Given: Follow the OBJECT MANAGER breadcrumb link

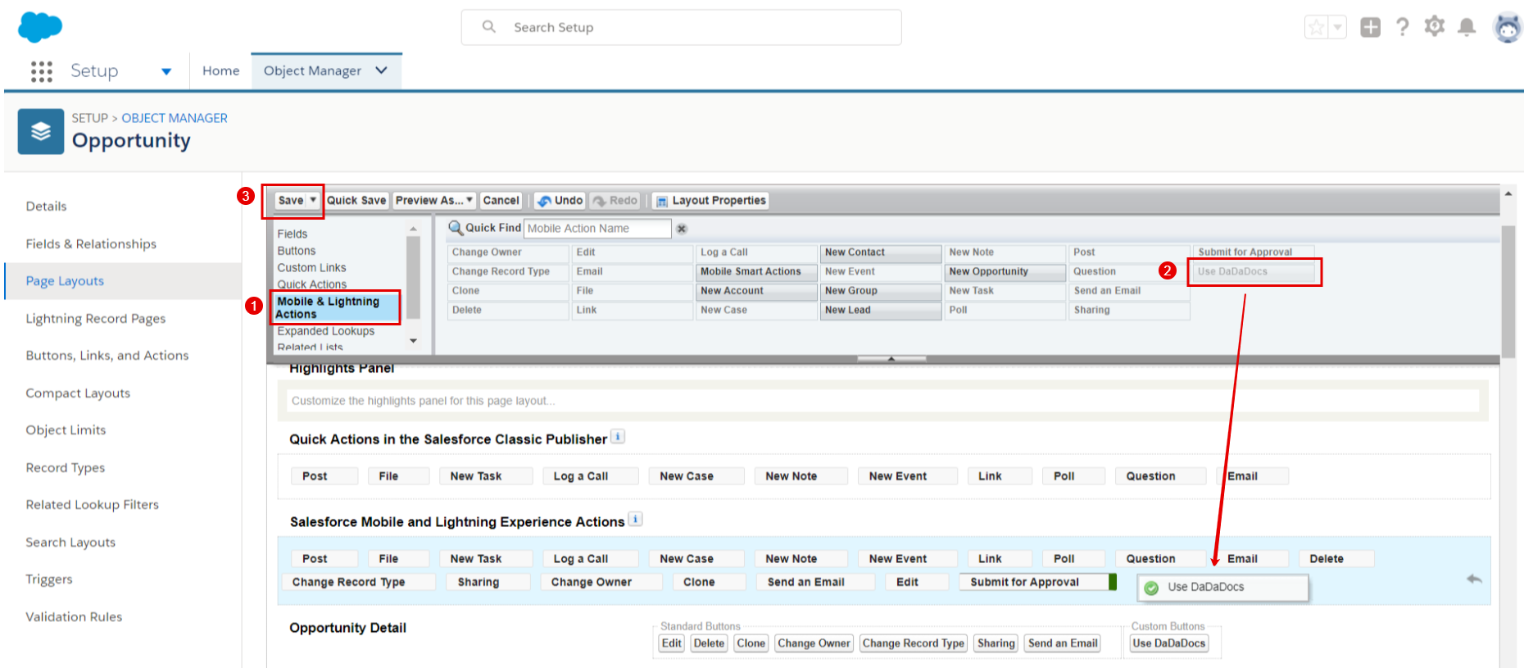Looking at the screenshot, I should pos(175,118).
